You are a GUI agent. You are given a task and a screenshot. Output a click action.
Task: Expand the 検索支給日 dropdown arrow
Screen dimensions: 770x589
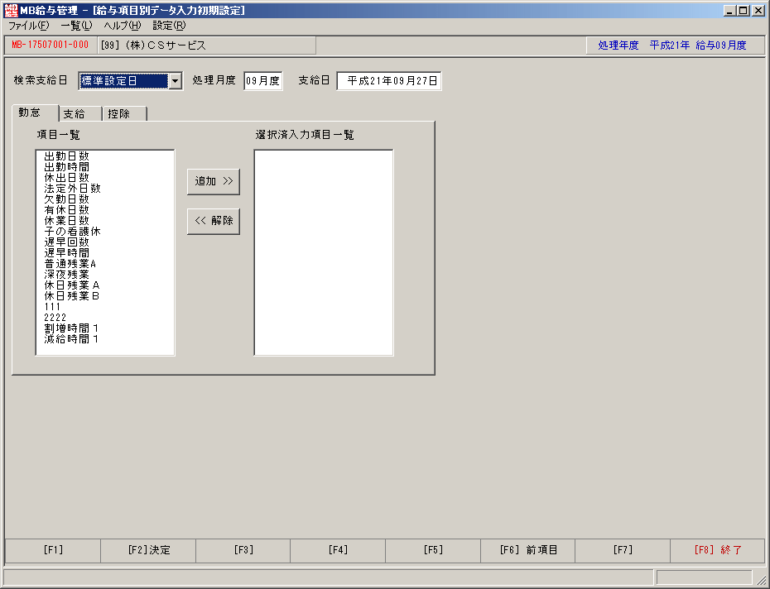coord(175,81)
